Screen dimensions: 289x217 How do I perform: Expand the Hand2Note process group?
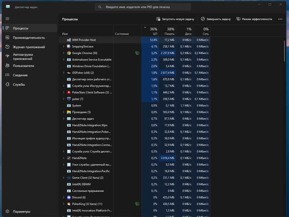64,158
